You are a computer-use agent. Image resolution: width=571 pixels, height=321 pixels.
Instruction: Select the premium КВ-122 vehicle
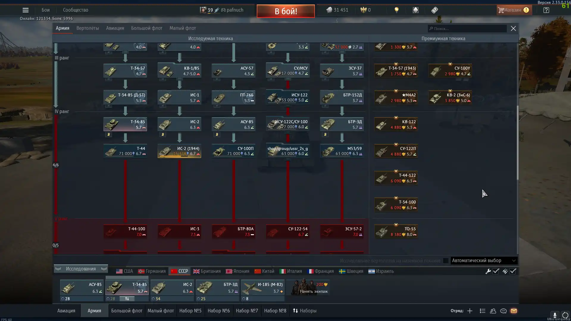point(396,124)
